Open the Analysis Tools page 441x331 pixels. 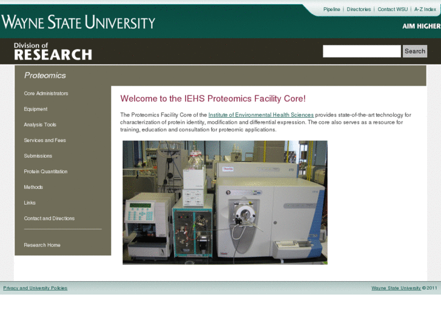(40, 125)
